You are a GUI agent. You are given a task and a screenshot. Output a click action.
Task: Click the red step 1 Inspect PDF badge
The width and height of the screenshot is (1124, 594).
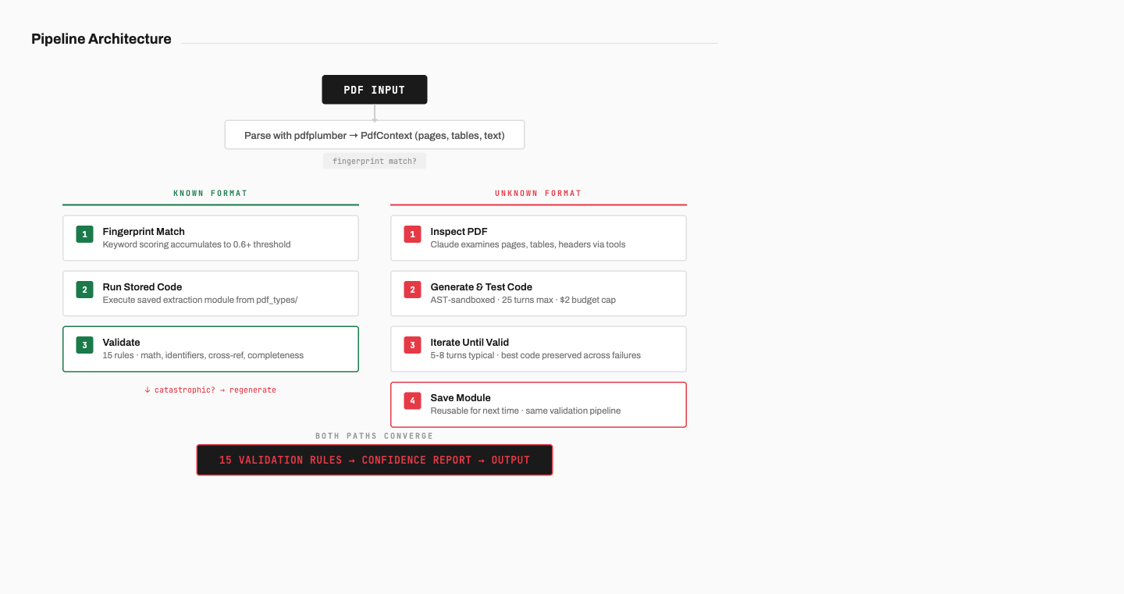point(412,233)
